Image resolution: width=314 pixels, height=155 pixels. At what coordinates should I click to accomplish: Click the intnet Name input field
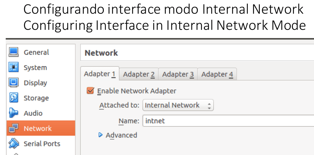(228, 121)
